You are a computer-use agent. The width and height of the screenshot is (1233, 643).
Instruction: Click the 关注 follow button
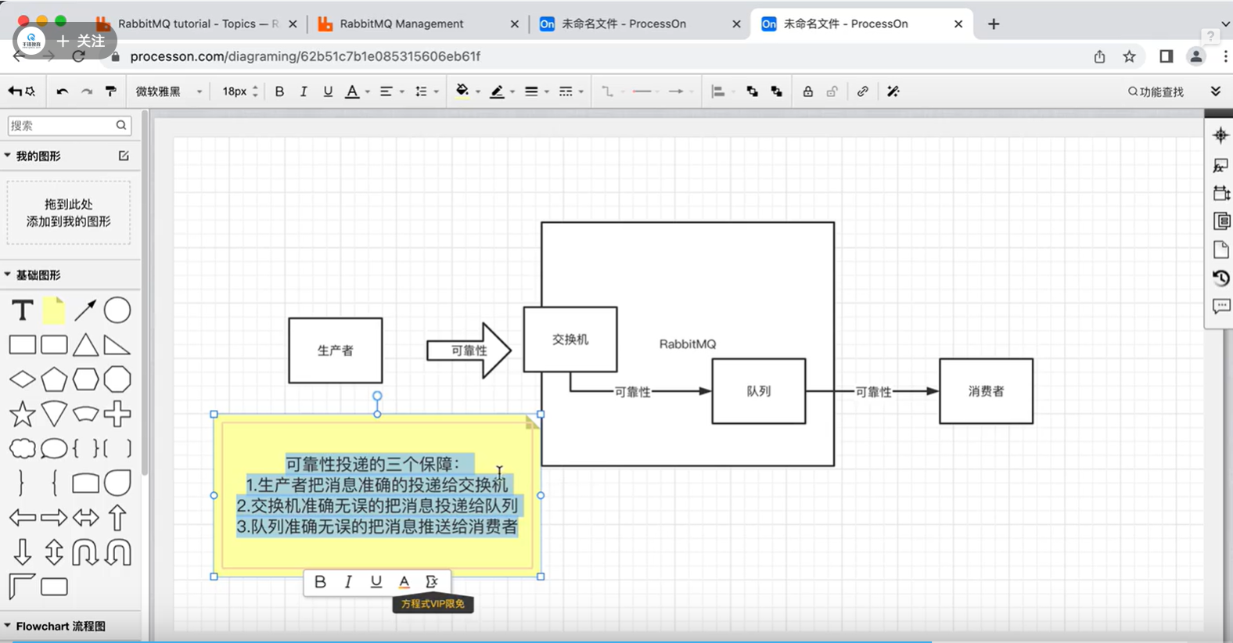(81, 41)
